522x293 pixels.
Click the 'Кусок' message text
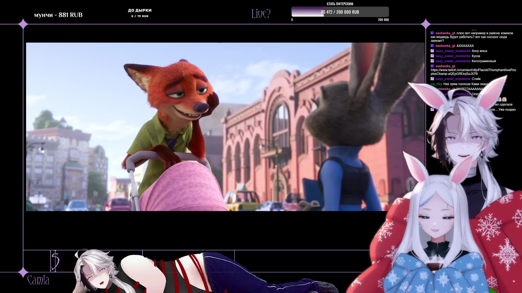(x=476, y=56)
